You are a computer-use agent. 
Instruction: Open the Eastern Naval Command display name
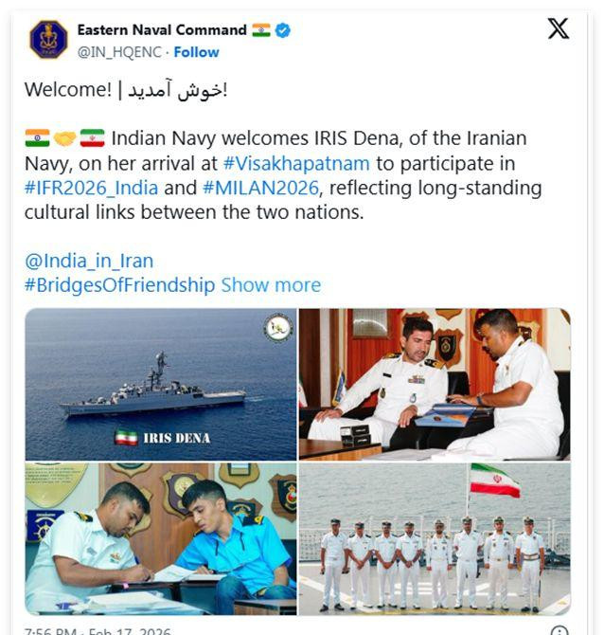point(162,30)
